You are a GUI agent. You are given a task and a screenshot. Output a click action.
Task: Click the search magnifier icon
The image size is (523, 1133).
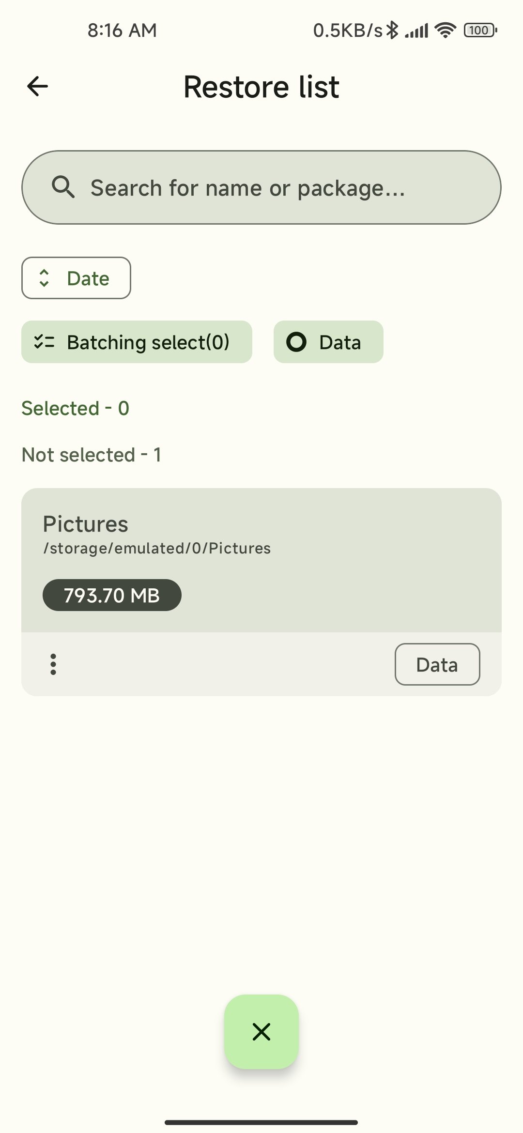(x=63, y=187)
